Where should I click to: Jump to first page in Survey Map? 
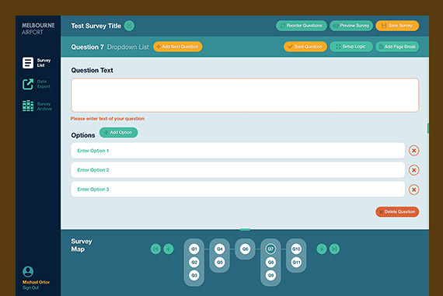click(155, 249)
